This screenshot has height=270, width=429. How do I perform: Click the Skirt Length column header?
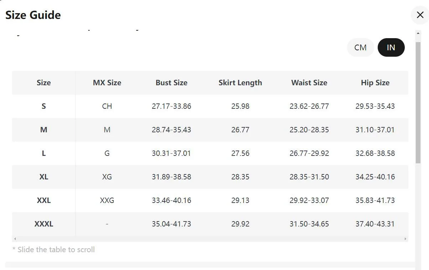pyautogui.click(x=240, y=83)
